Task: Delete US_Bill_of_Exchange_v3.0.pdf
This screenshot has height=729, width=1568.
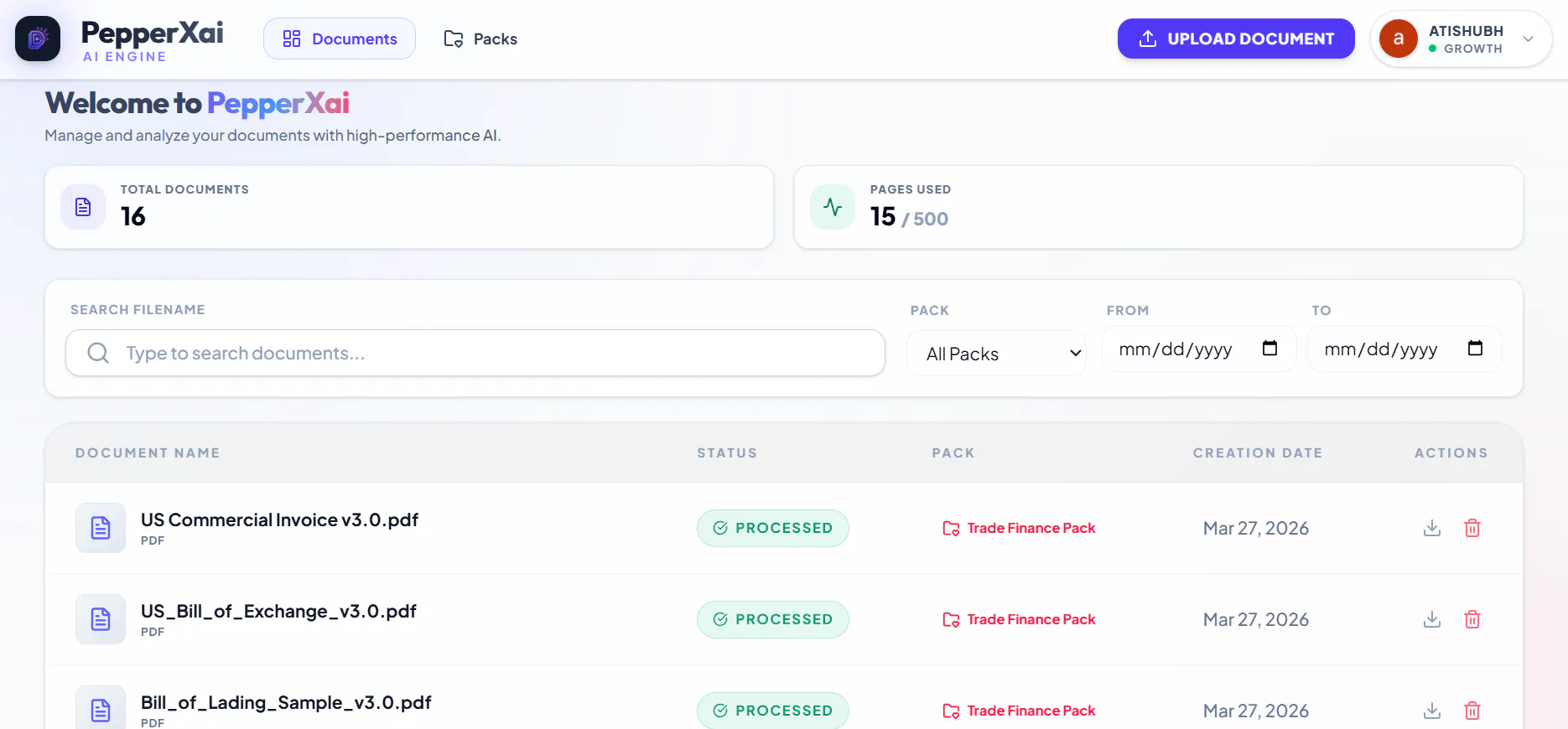Action: [1472, 619]
